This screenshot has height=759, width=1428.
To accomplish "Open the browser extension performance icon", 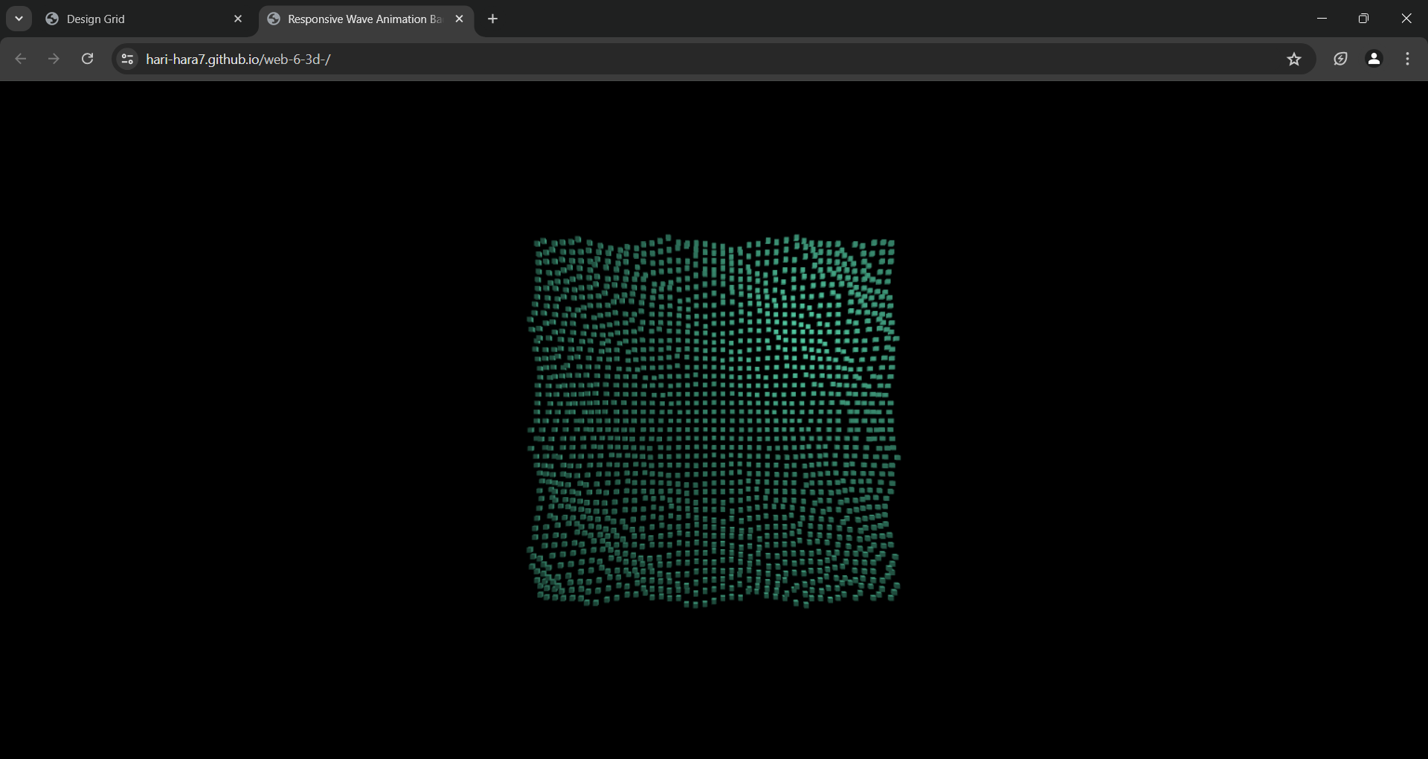I will (1340, 59).
